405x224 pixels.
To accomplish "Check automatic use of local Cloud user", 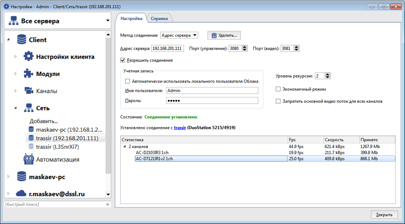I will [x=127, y=81].
